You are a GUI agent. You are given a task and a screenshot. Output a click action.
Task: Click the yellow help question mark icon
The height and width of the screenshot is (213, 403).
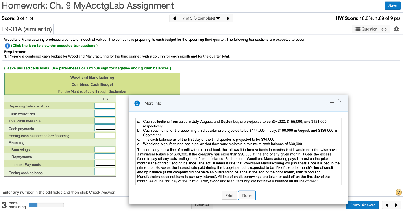(398, 193)
